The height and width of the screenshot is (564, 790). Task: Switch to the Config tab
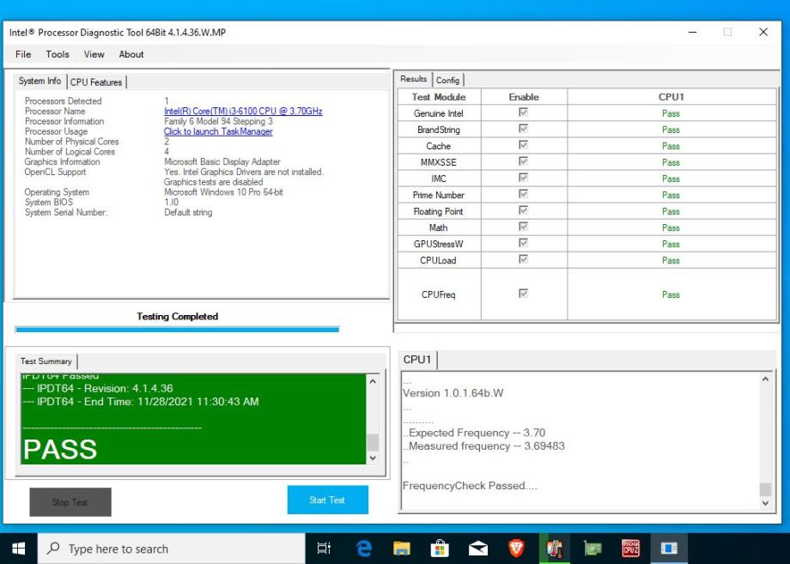(x=448, y=80)
